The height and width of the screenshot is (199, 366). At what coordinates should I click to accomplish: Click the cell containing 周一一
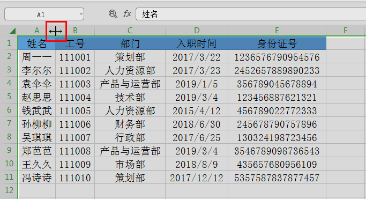point(36,57)
